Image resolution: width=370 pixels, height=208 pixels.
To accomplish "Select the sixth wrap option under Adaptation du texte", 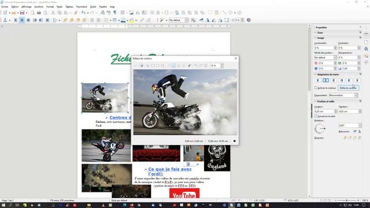I will click(x=357, y=80).
